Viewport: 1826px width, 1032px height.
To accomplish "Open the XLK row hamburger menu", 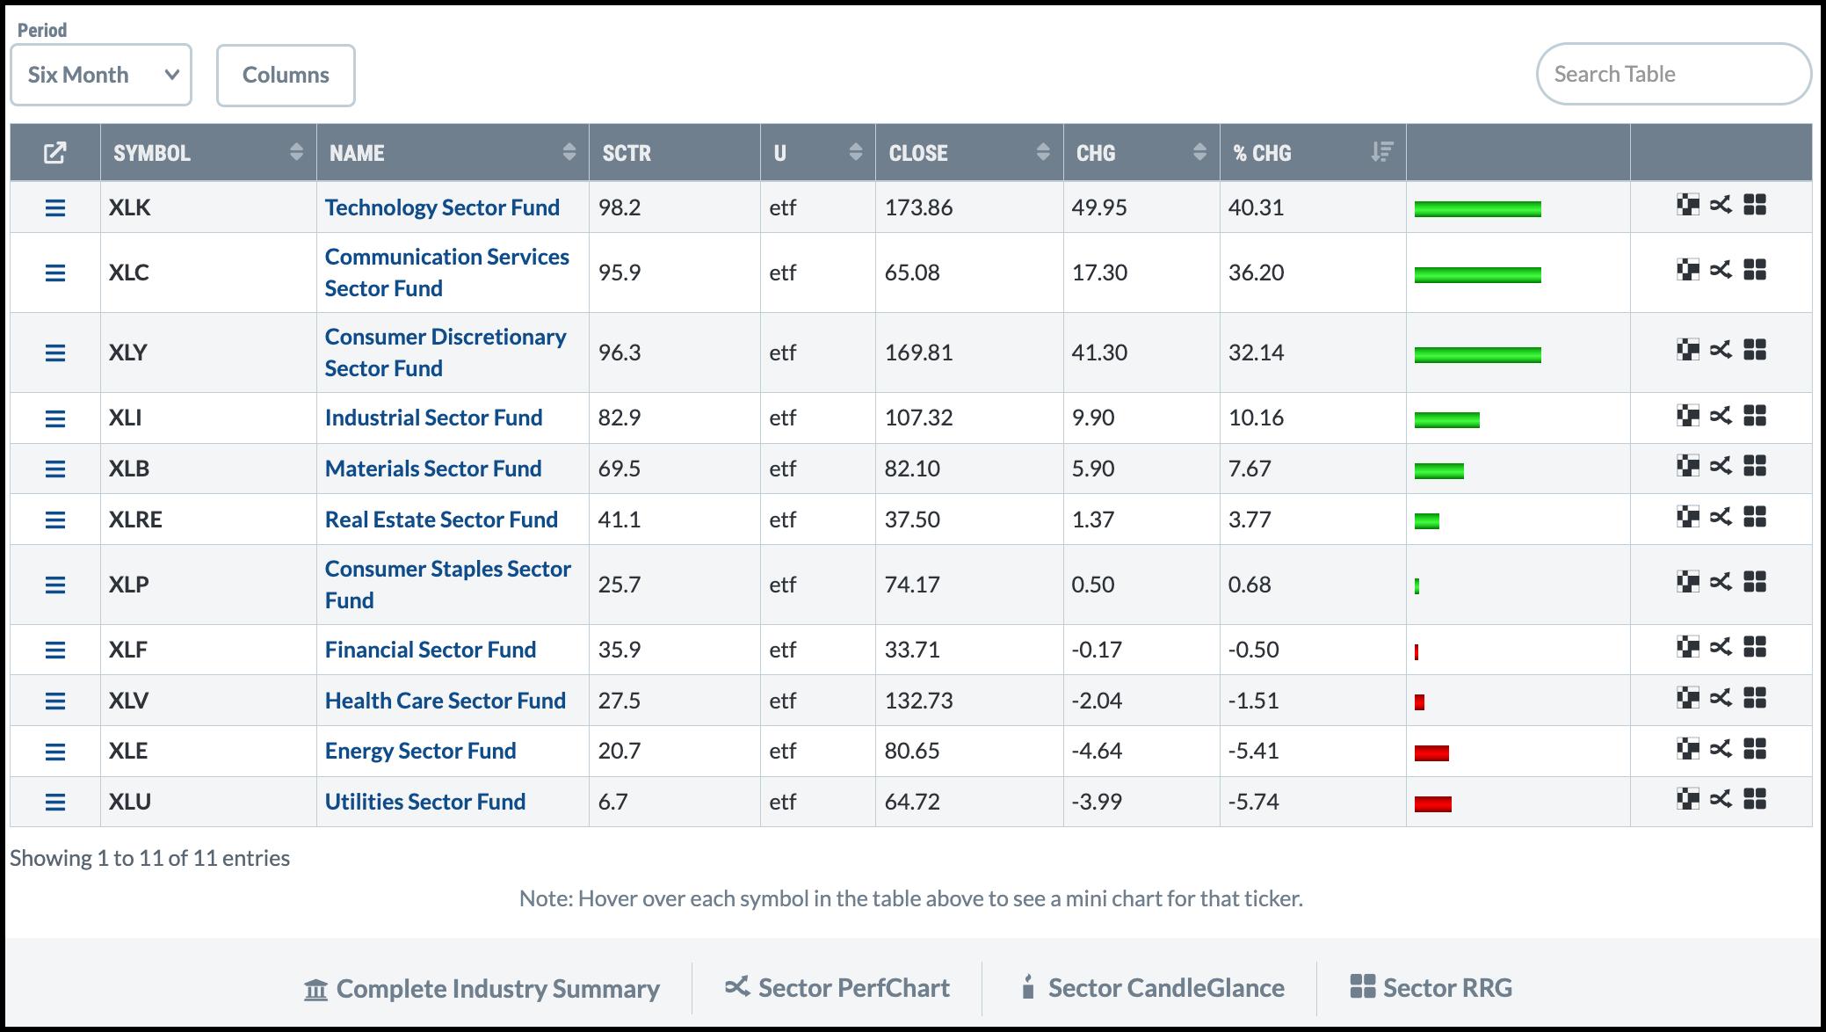I will click(54, 207).
